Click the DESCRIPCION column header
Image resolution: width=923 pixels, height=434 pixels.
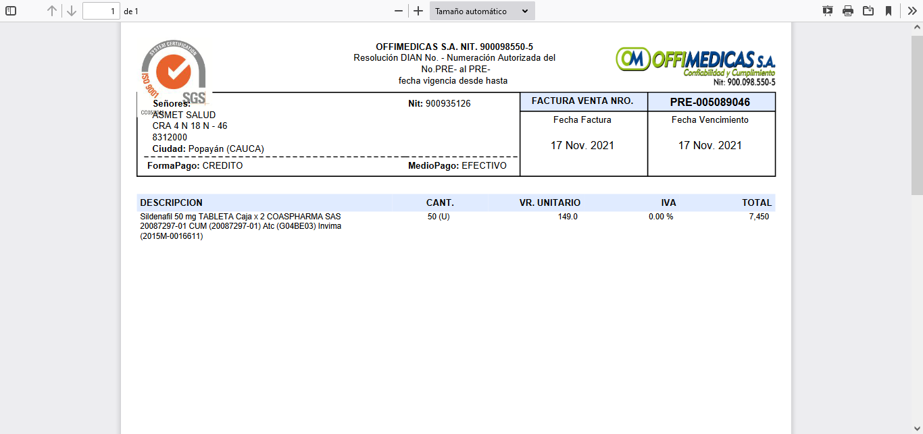point(171,202)
